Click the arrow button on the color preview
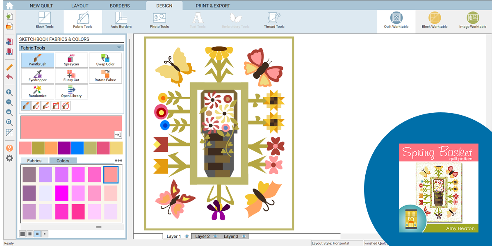492x246 pixels. [x=118, y=134]
